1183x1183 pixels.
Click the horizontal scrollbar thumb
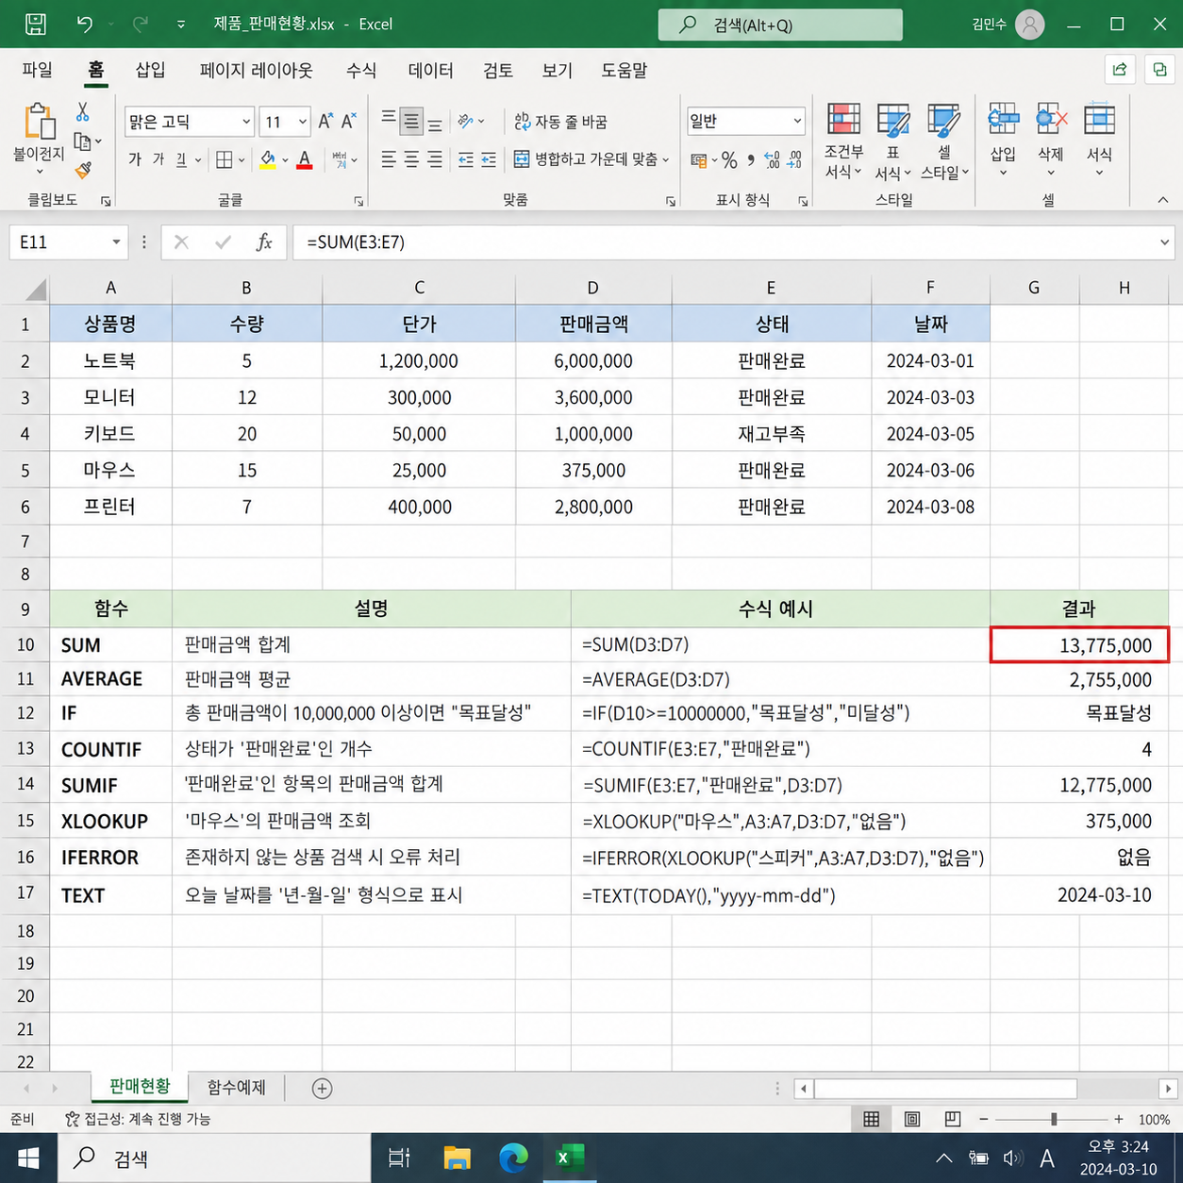click(x=946, y=1089)
